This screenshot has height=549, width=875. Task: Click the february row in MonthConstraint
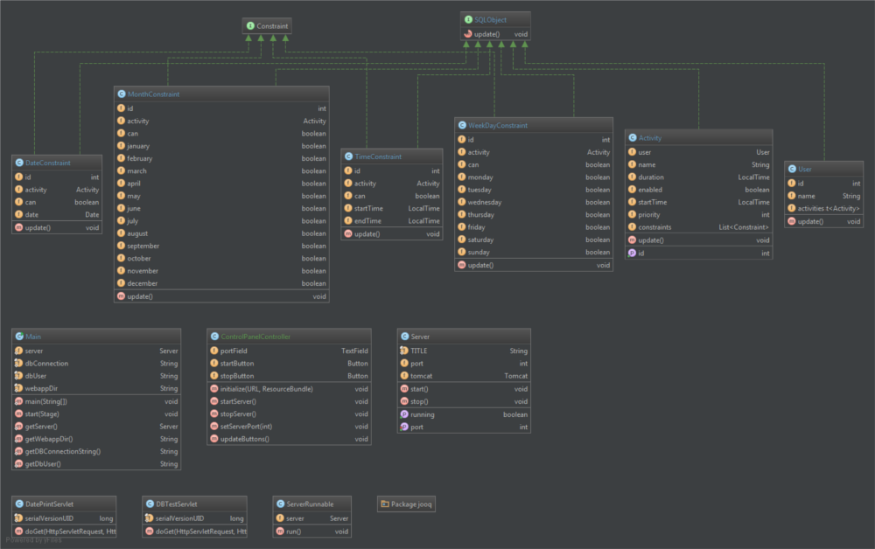click(x=221, y=158)
